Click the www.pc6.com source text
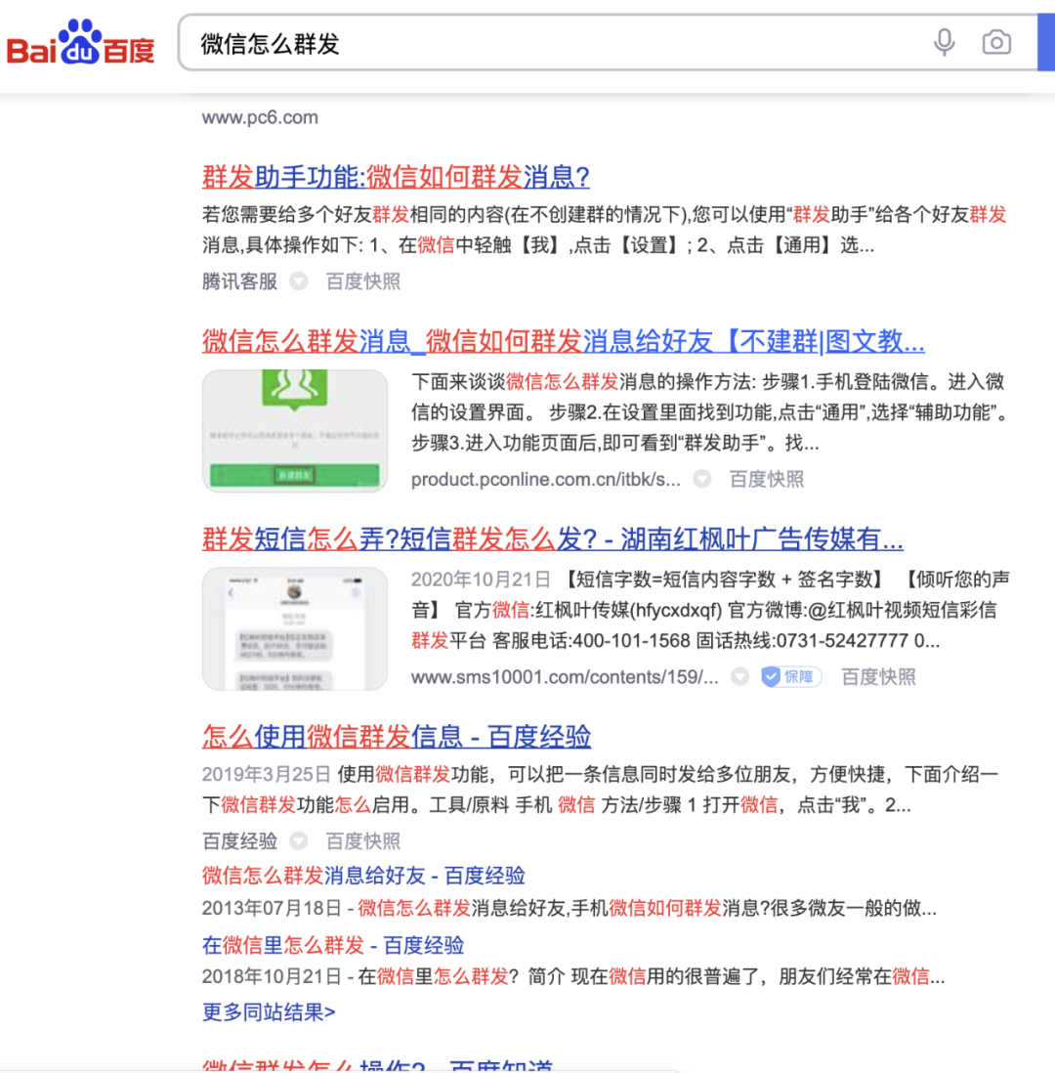The width and height of the screenshot is (1055, 1073). [x=260, y=117]
